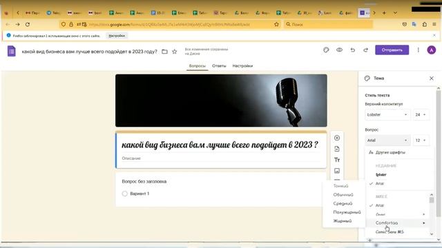Reload the page in Firefox
442x248 pixels.
28,25
